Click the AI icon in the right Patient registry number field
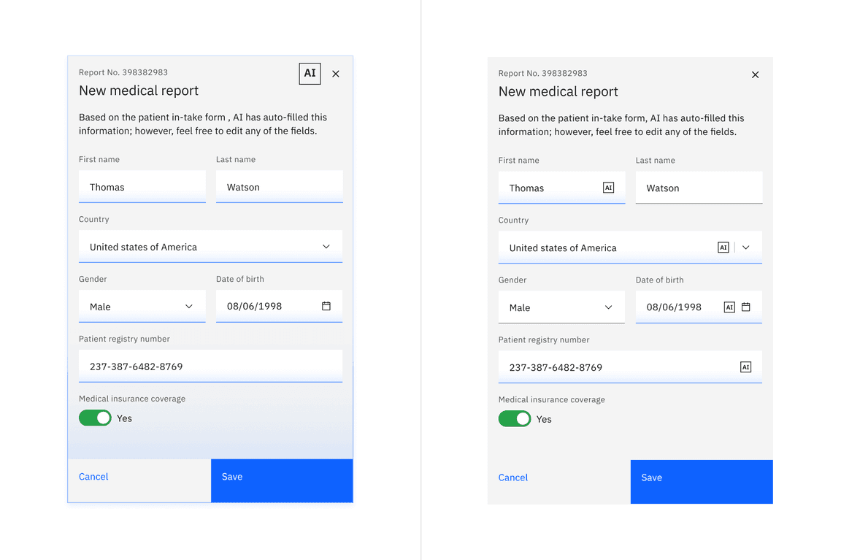841x560 pixels. click(x=745, y=367)
